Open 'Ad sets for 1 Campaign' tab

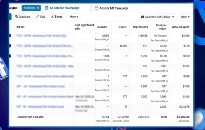(x=62, y=8)
